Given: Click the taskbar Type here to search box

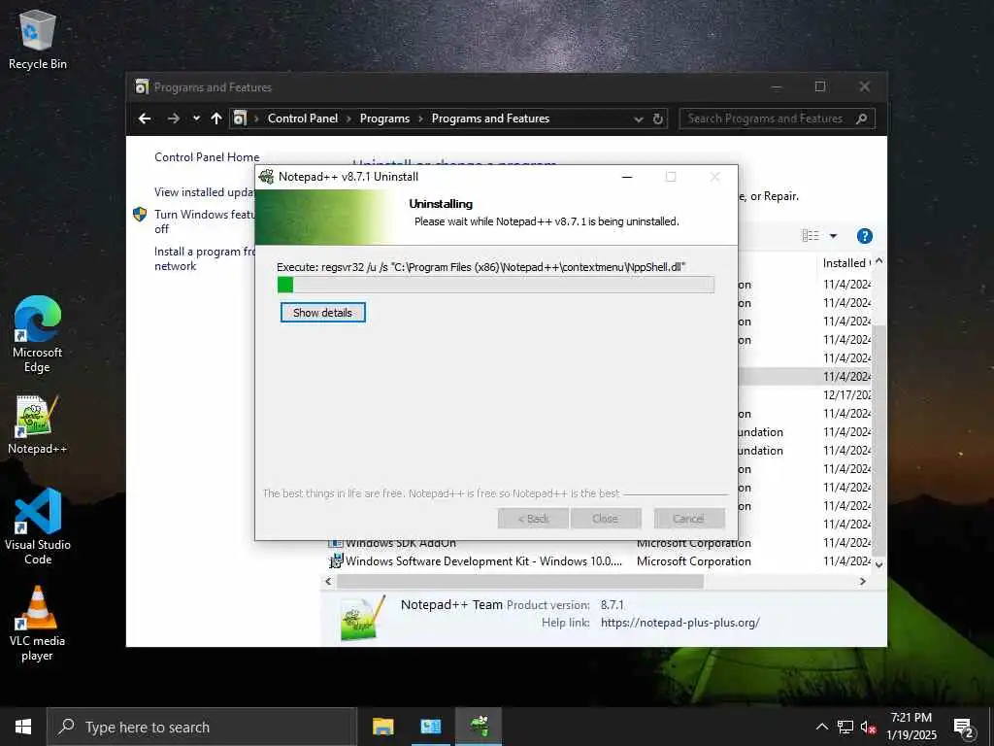Looking at the screenshot, I should click(202, 727).
